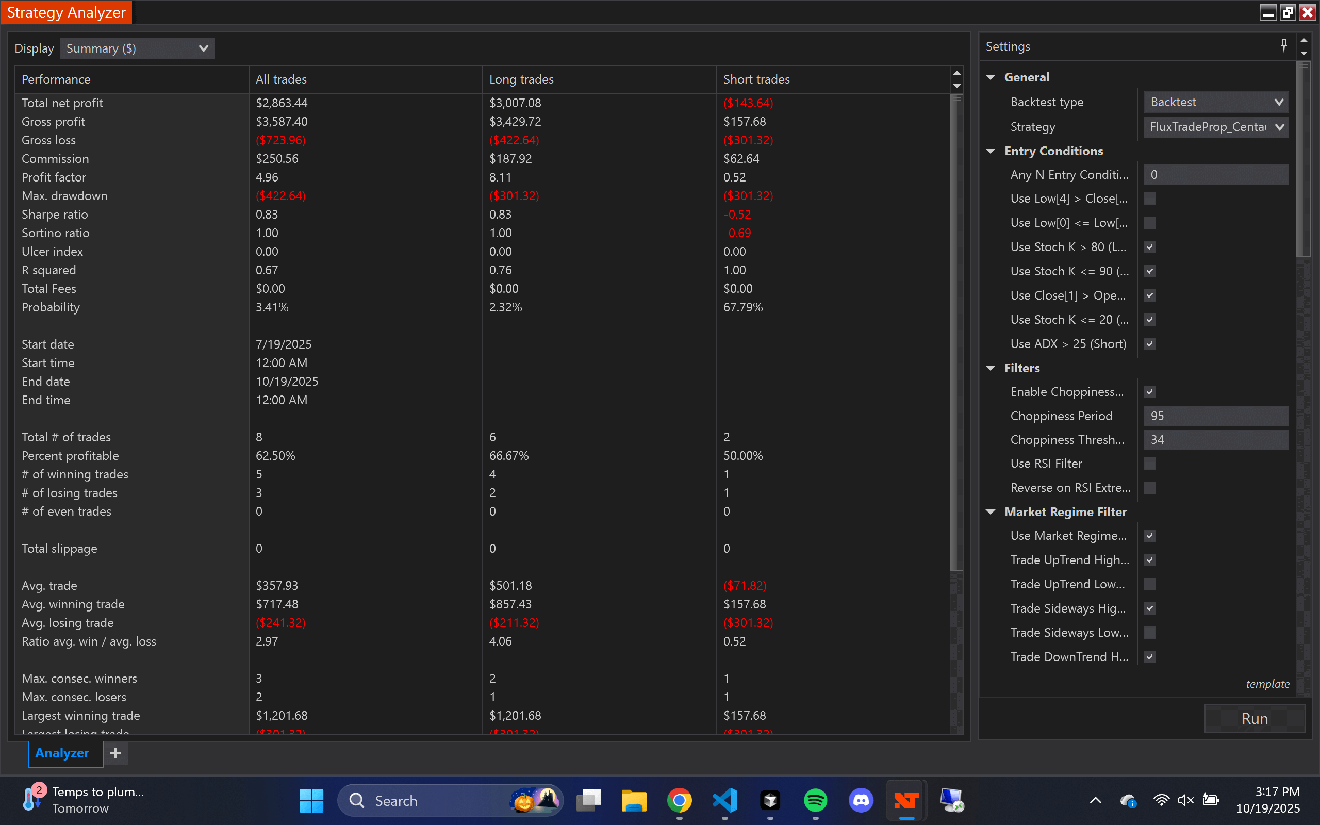Click the NinjaTrader taskbar icon
This screenshot has height=825, width=1320.
pos(905,800)
